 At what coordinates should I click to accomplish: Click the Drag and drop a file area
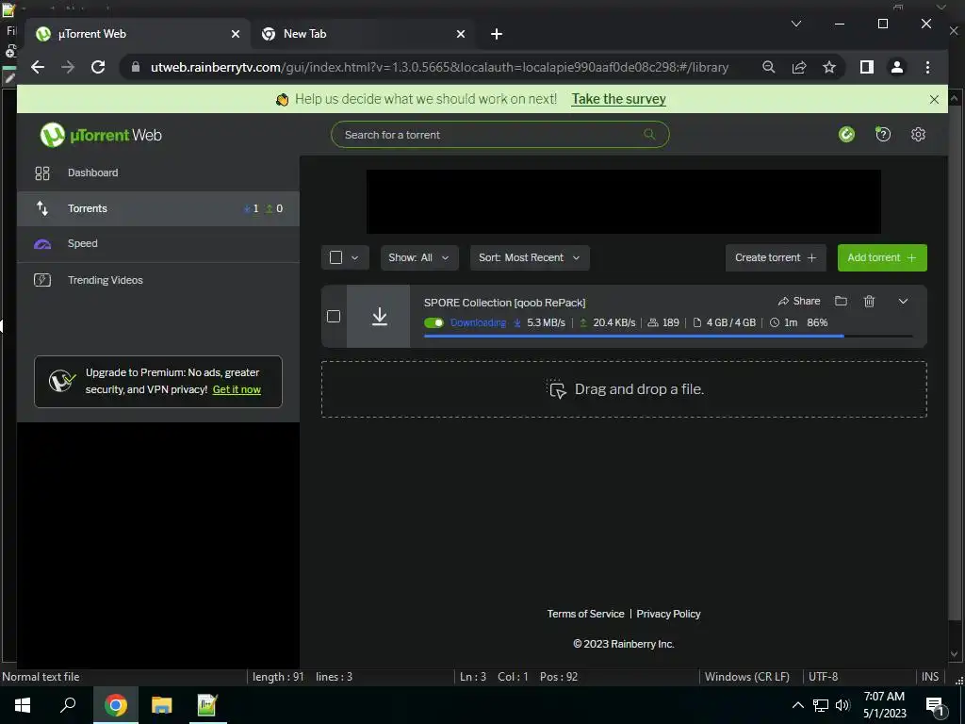[624, 389]
